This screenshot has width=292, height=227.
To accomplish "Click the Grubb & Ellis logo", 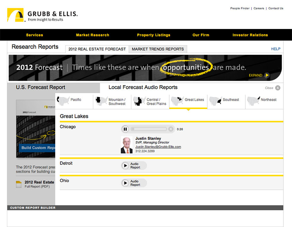I will tap(42, 15).
